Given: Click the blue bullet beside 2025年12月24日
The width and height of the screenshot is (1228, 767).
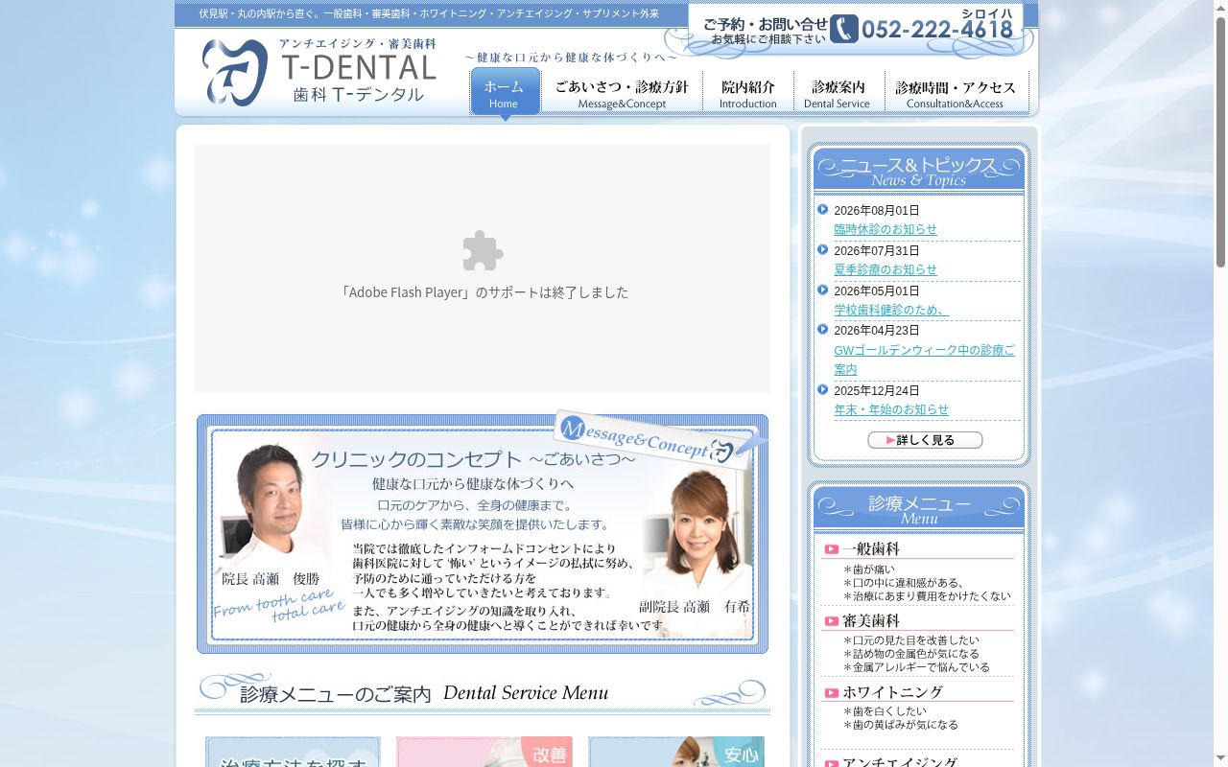Looking at the screenshot, I should point(823,389).
